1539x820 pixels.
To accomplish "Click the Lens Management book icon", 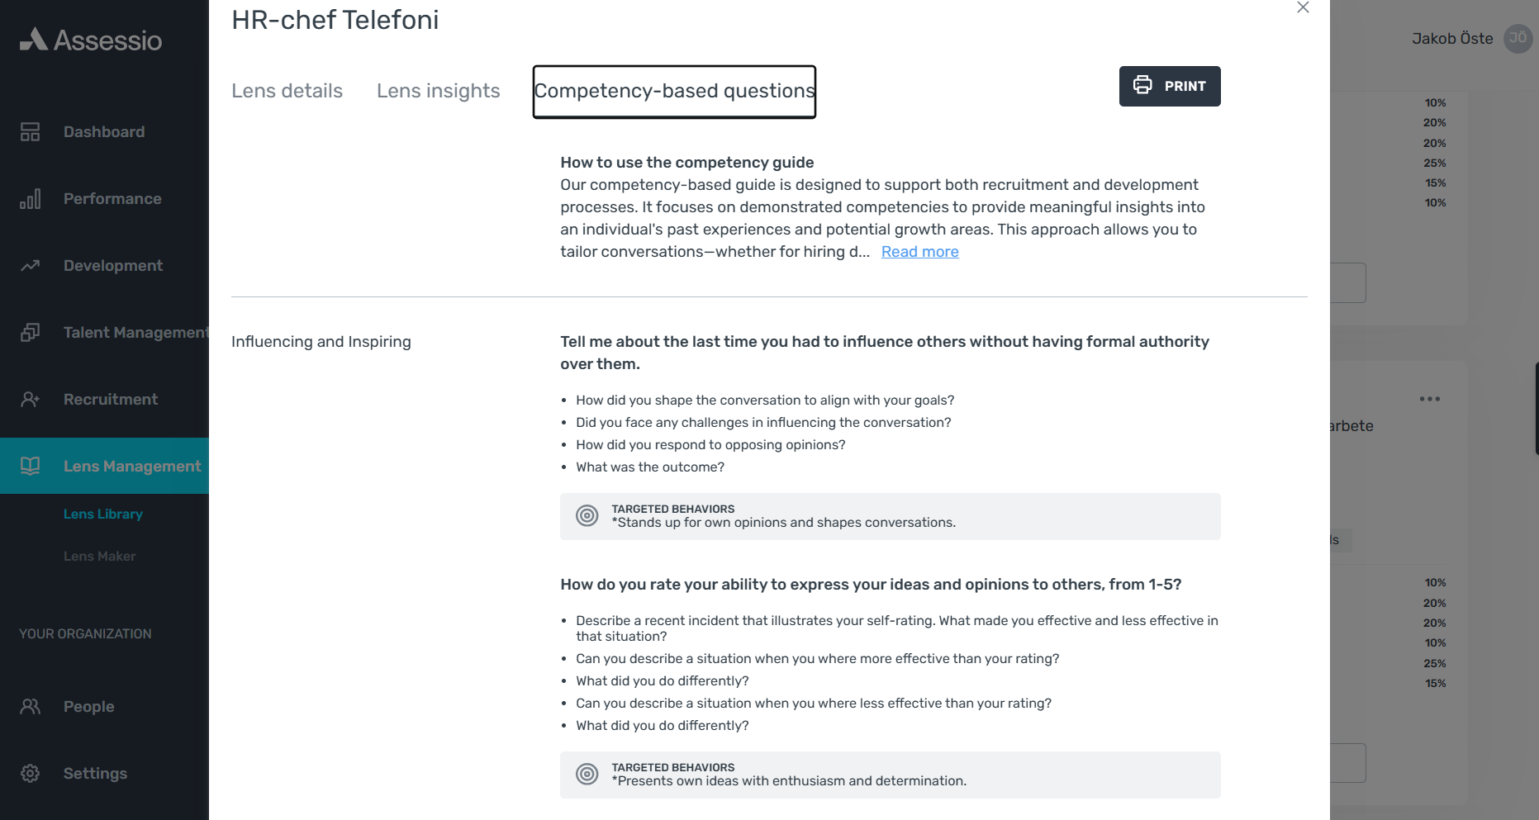I will (31, 466).
